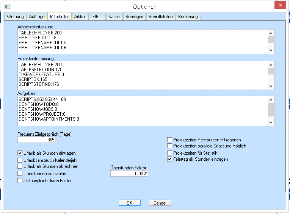Viewport: 290px width, 214px height.
Task: Uncheck Feiertag als Stunden eintragen
Action: point(170,159)
